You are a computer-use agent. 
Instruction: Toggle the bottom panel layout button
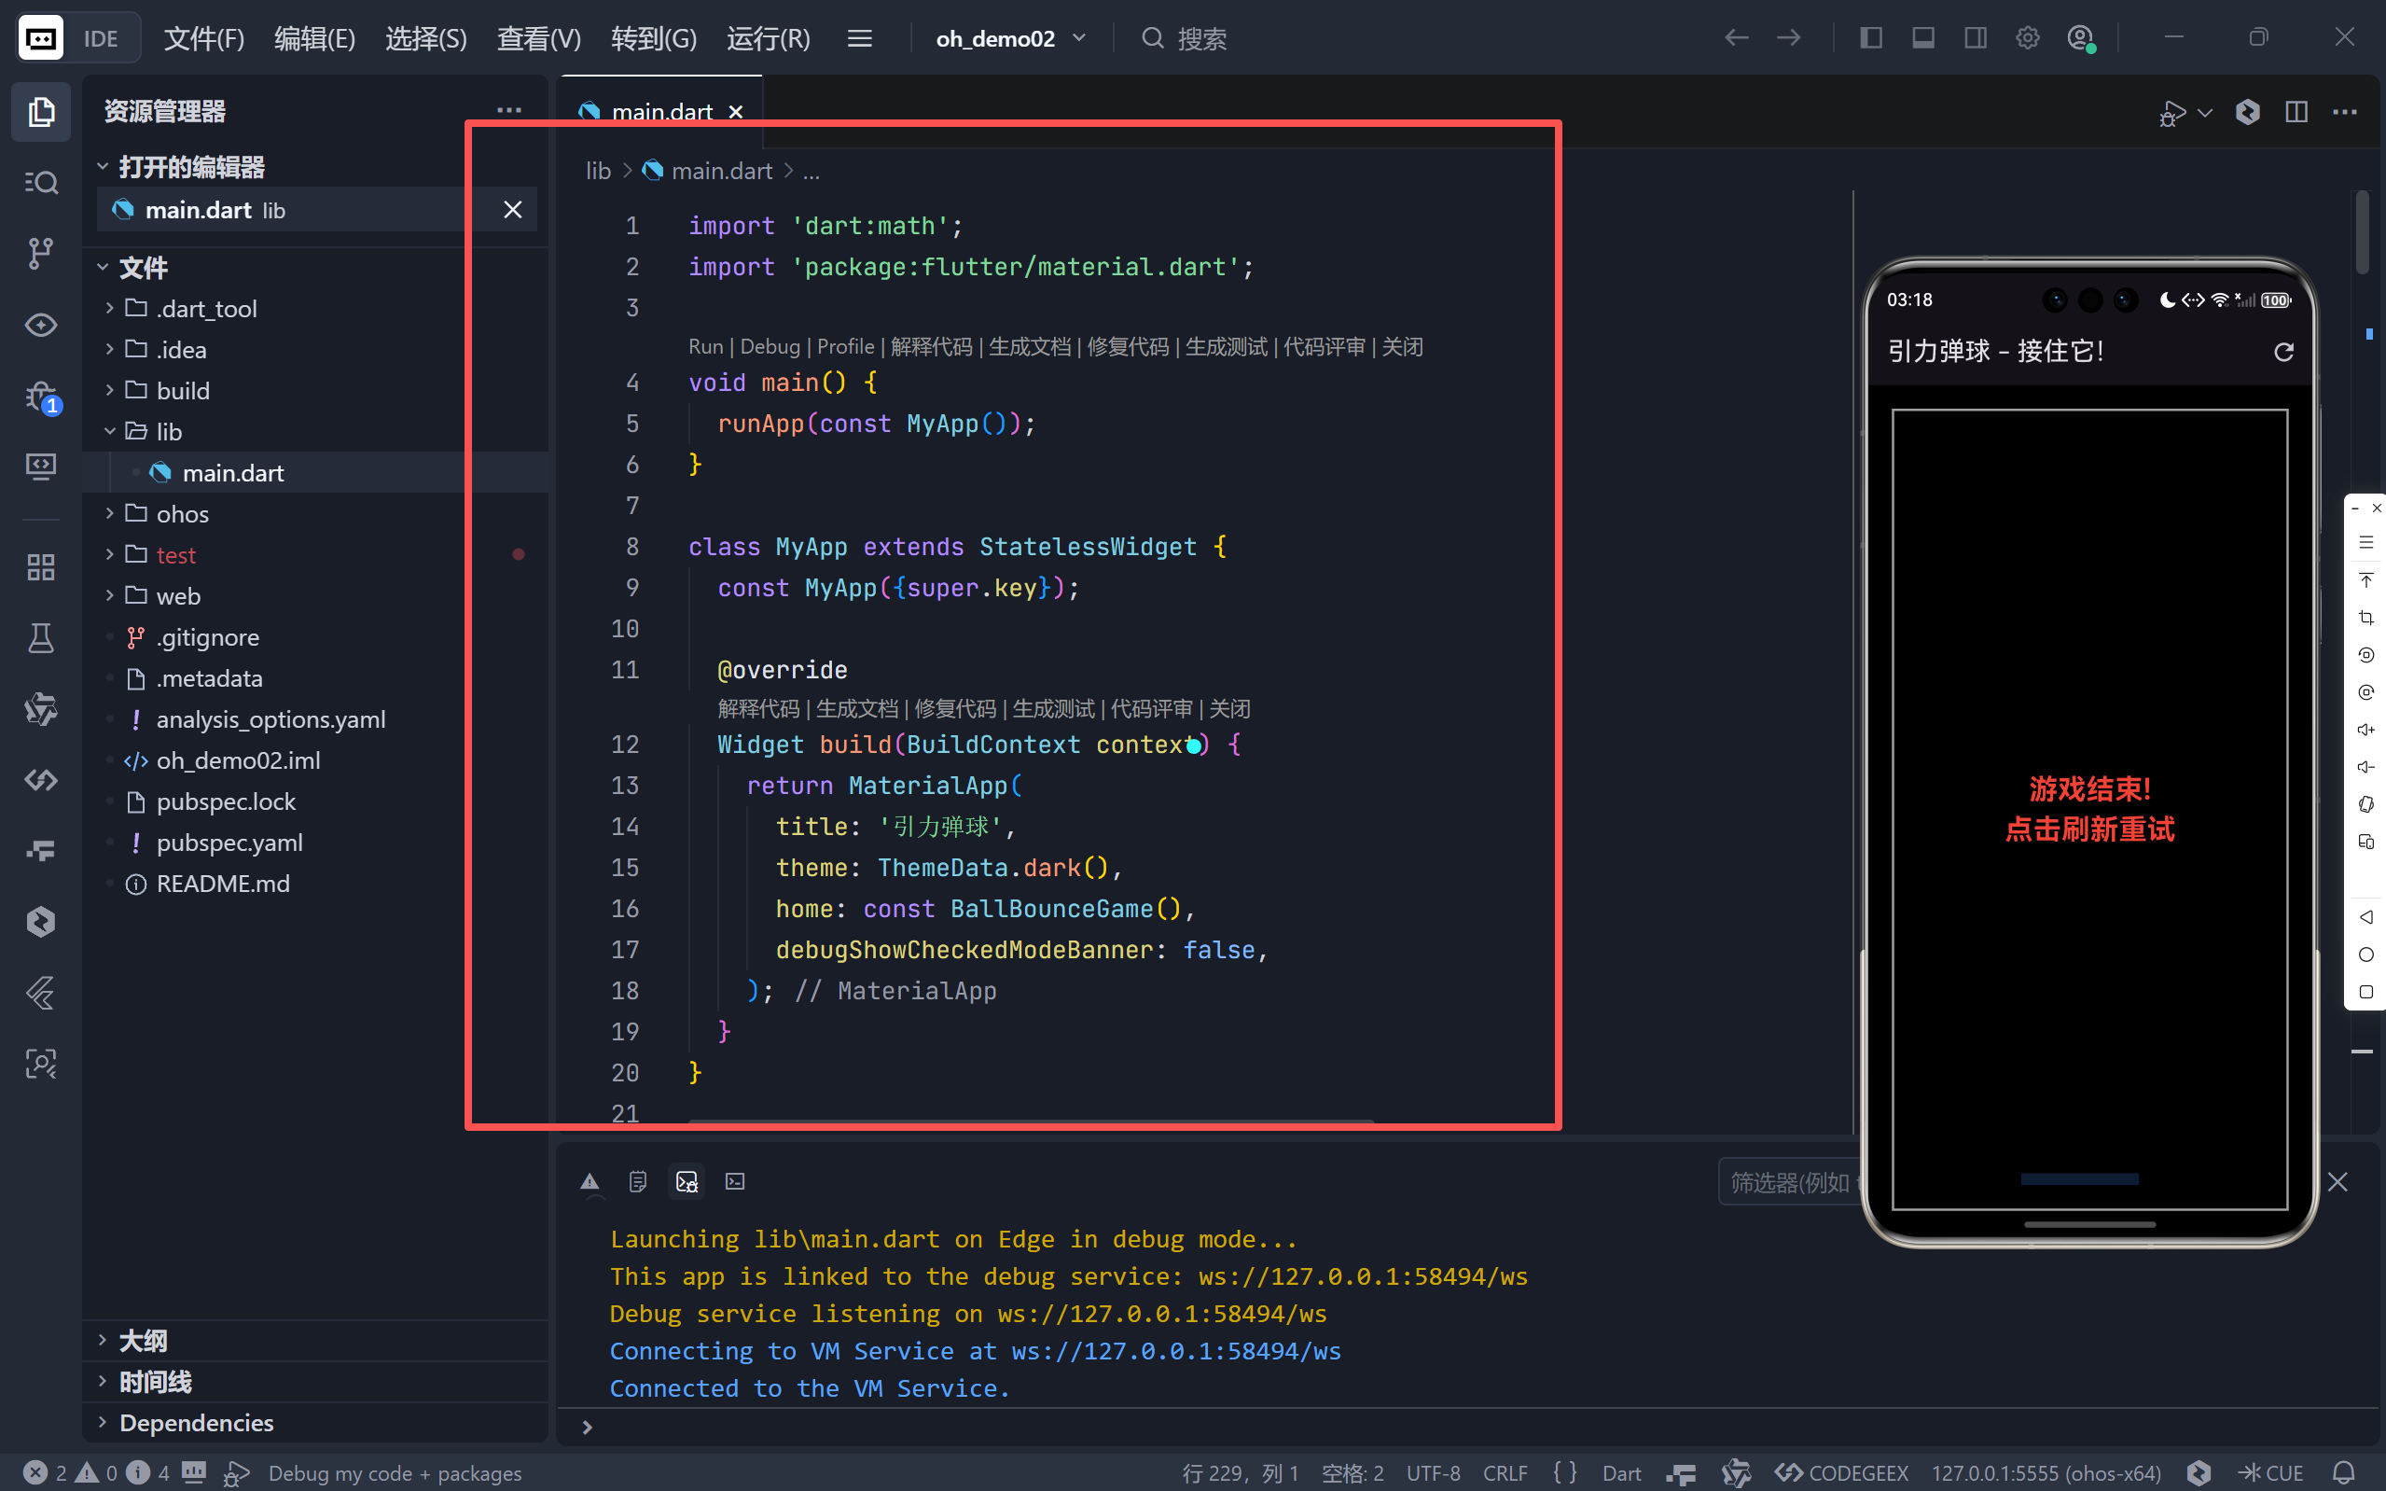click(x=1922, y=38)
